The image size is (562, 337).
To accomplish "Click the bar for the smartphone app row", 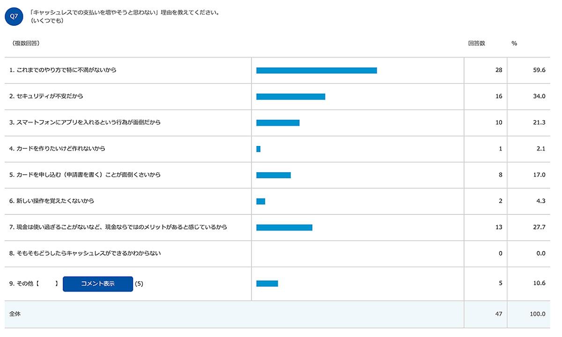I will (278, 123).
